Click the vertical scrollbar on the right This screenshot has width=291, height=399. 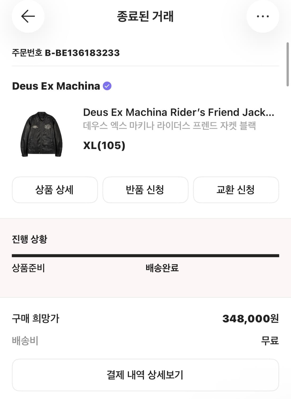[x=288, y=64]
